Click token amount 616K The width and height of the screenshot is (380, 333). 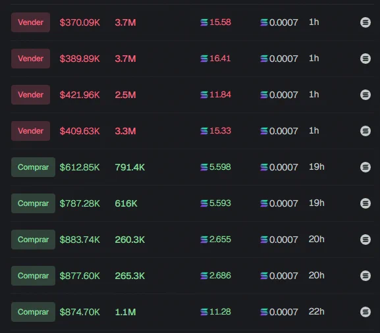click(126, 203)
